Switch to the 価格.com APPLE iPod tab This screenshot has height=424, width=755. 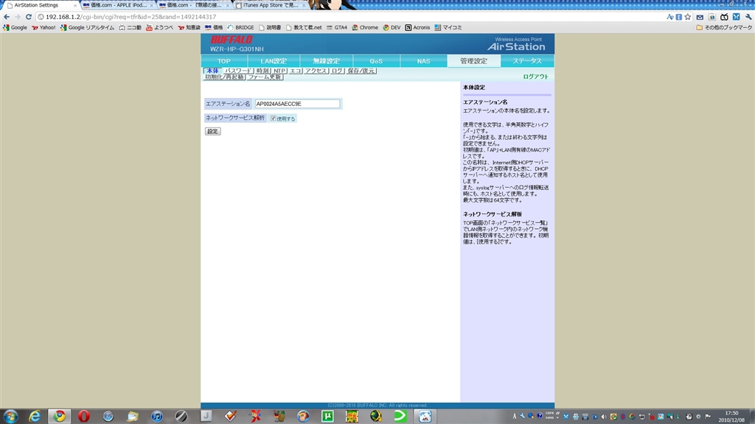[x=117, y=5]
